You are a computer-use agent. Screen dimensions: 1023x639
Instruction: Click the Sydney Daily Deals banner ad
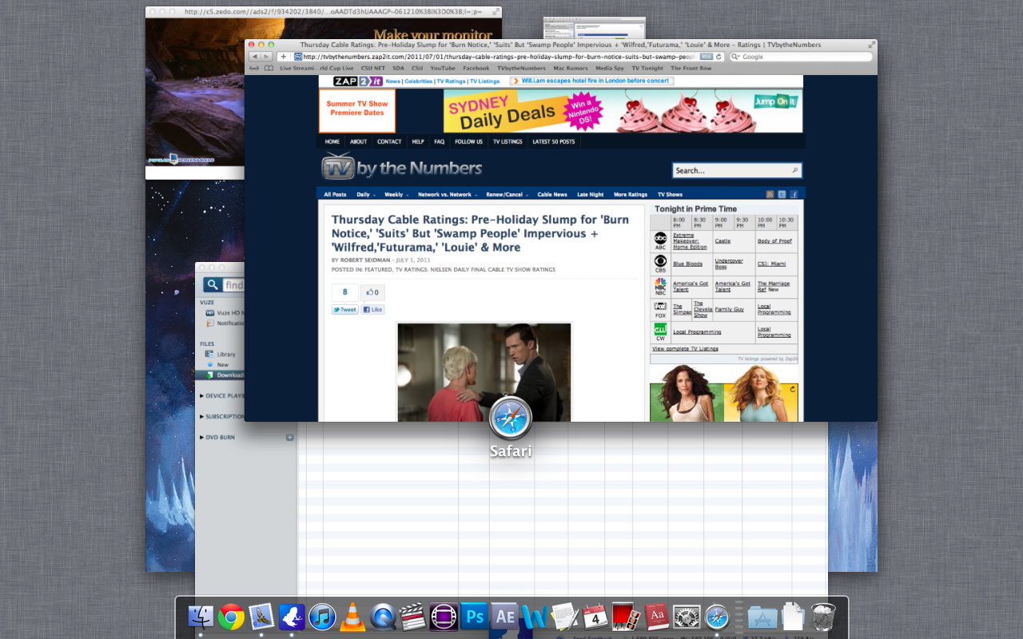[x=623, y=110]
